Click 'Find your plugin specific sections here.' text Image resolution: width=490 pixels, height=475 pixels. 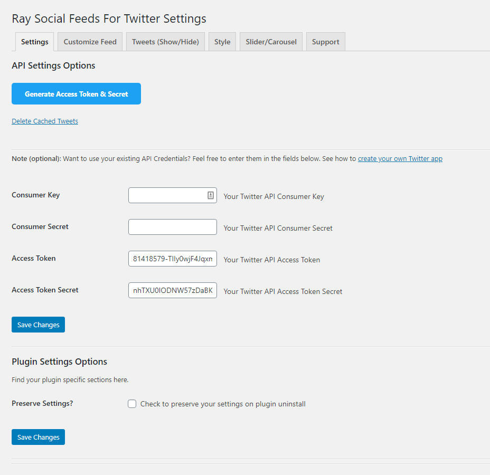70,379
